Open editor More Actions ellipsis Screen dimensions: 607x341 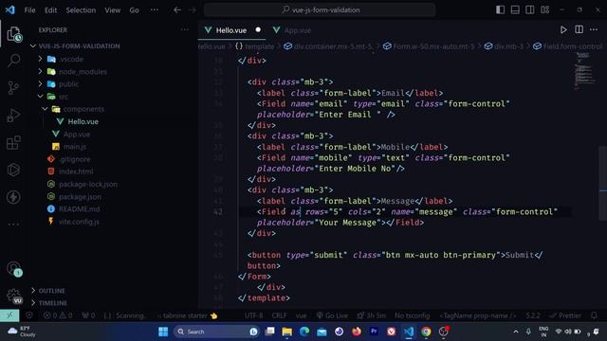tap(594, 29)
